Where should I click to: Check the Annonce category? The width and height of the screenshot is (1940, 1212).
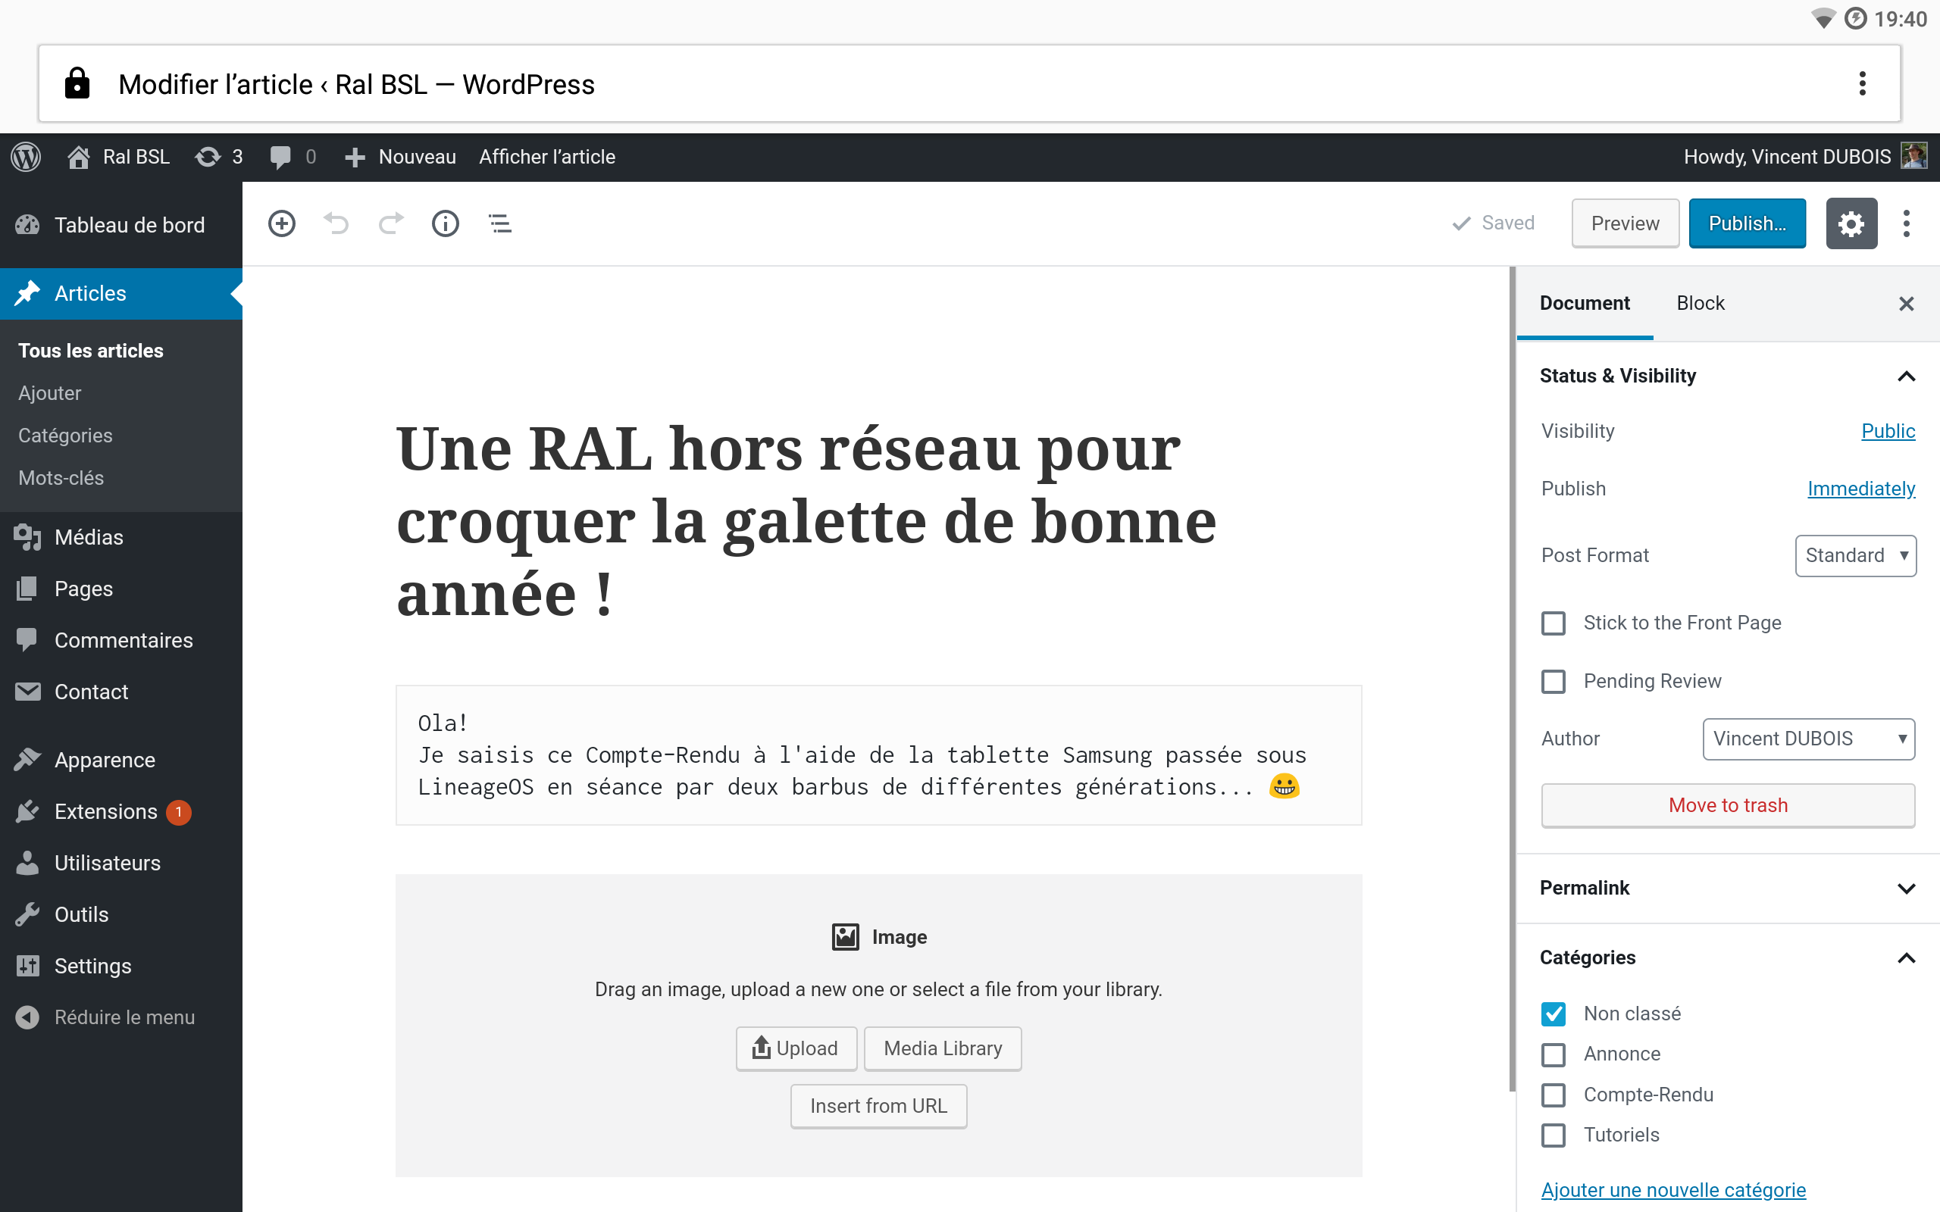(x=1554, y=1054)
